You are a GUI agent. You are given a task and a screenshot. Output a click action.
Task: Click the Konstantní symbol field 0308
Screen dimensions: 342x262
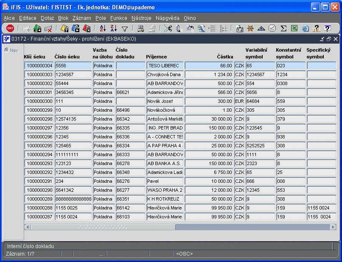[x=291, y=83]
